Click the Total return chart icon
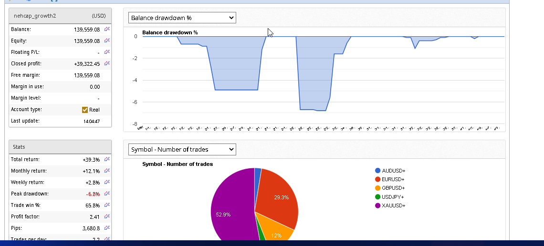The width and height of the screenshot is (544, 246). point(107,159)
